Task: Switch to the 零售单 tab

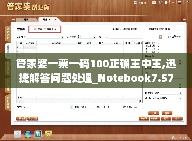Action: pos(46,20)
